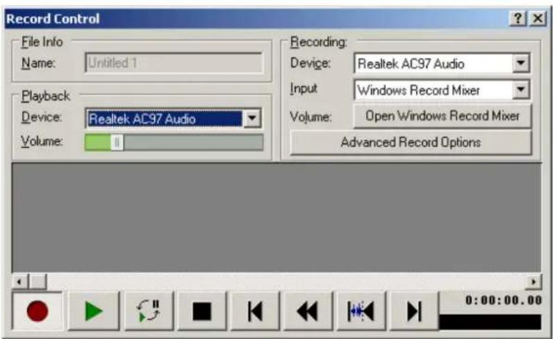The width and height of the screenshot is (553, 339).
Task: Click the right arrow of horizontal scrollbar
Action: pos(534,281)
